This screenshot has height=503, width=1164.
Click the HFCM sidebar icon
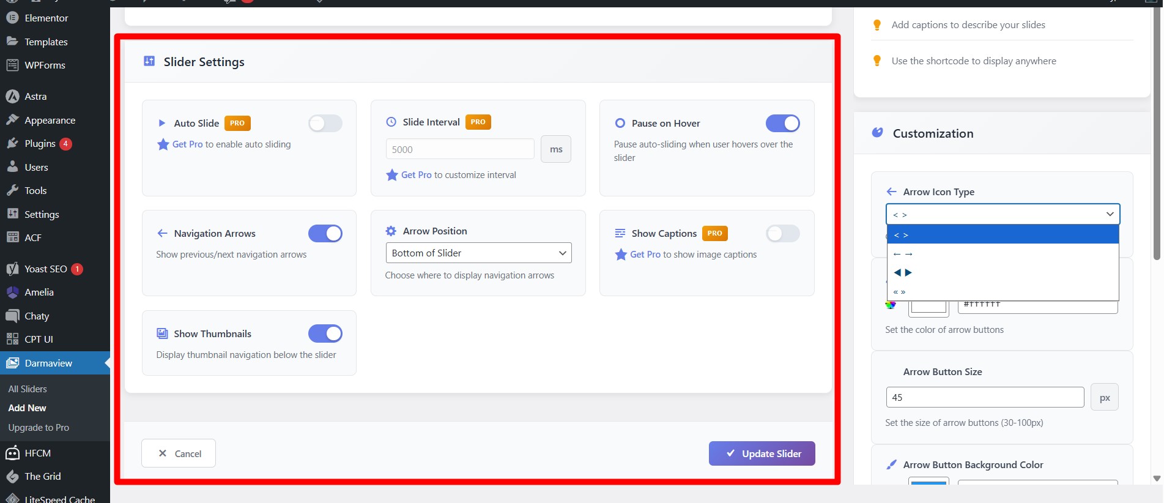coord(12,453)
